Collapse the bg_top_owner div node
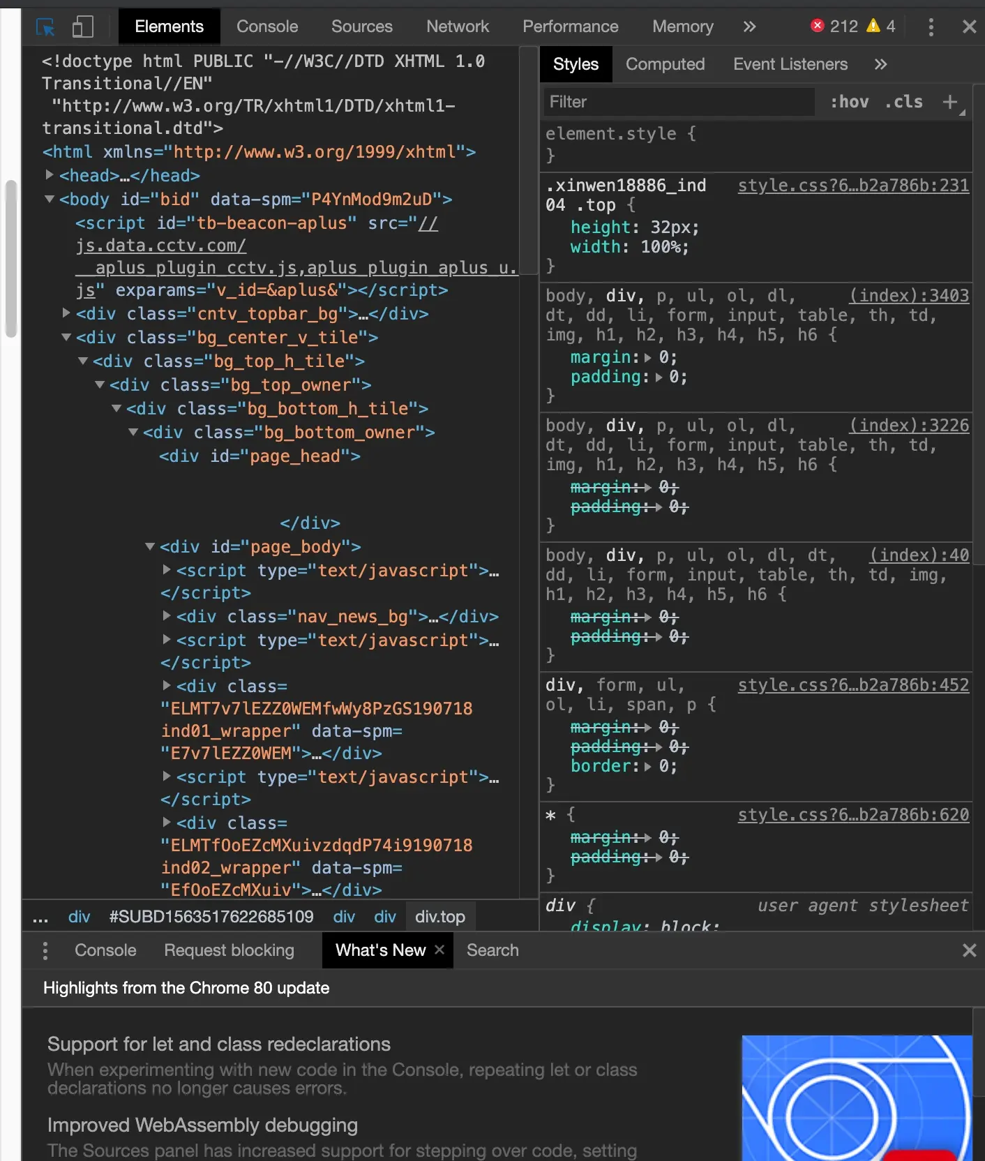985x1161 pixels. click(100, 384)
